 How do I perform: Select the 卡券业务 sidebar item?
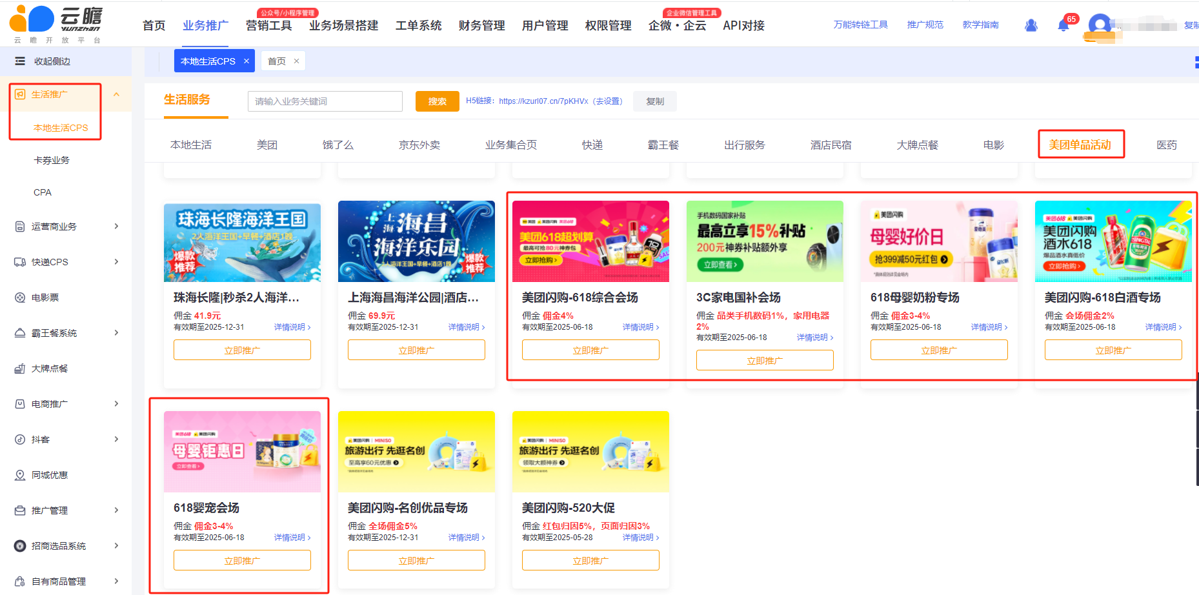(52, 160)
